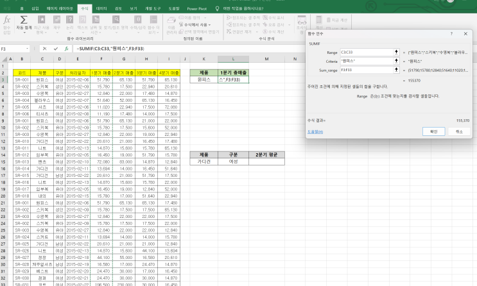This screenshot has width=477, height=286.
Task: Switch to the Power Pivot tab
Action: [x=197, y=8]
